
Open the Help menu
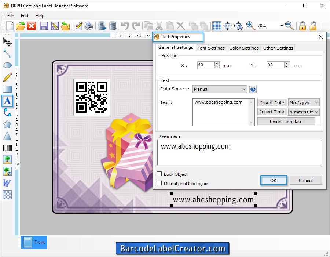(40, 16)
